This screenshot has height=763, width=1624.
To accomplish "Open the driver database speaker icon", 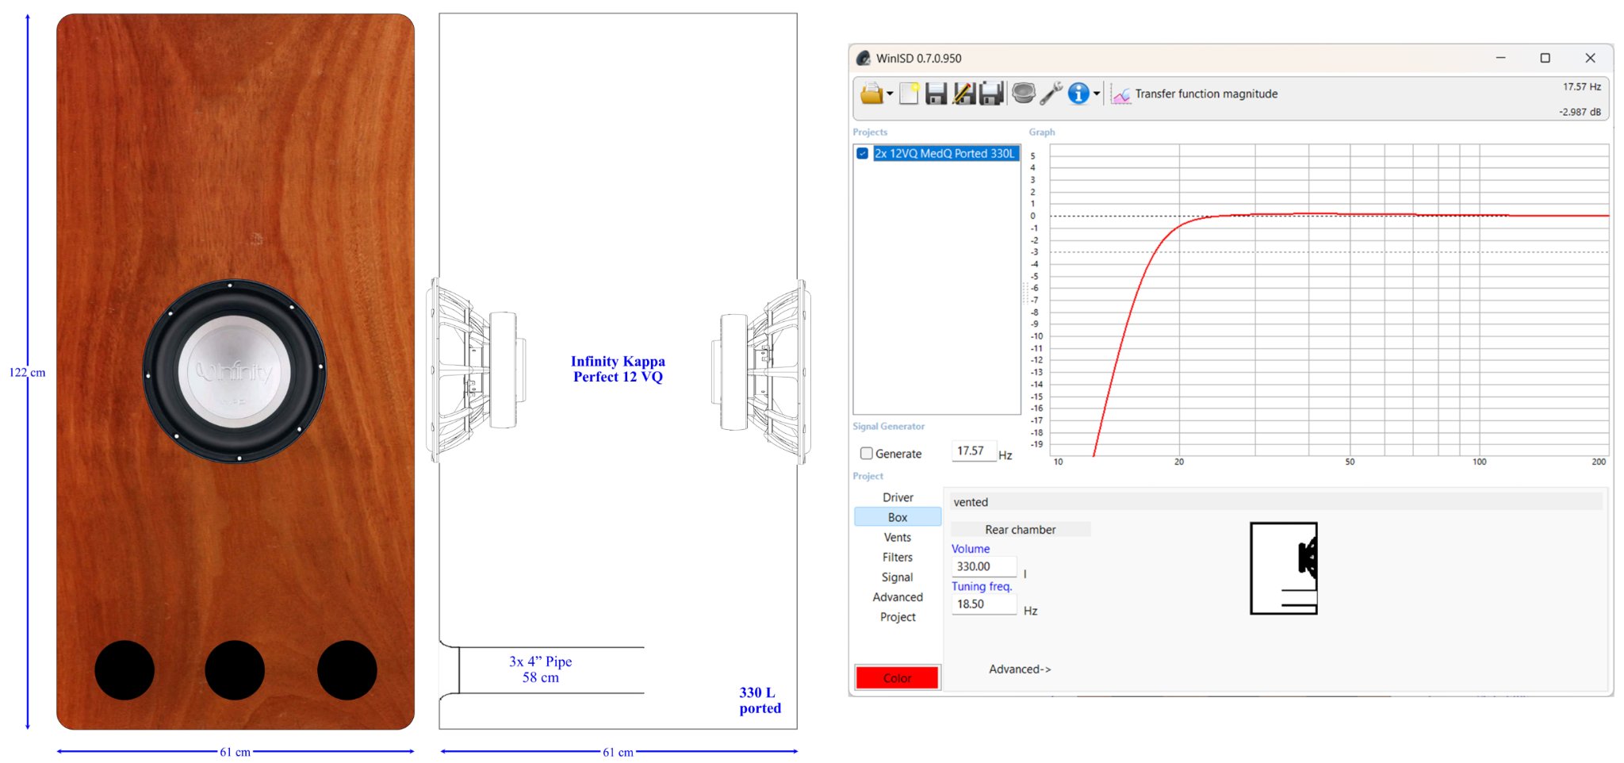I will click(x=1024, y=94).
